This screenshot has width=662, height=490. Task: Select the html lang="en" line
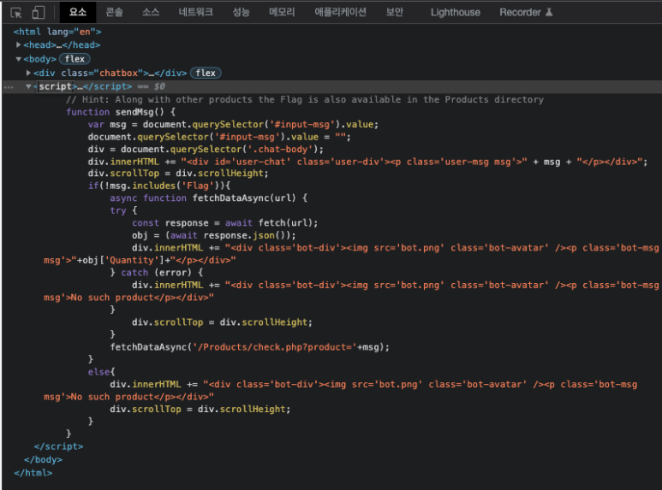pos(57,32)
